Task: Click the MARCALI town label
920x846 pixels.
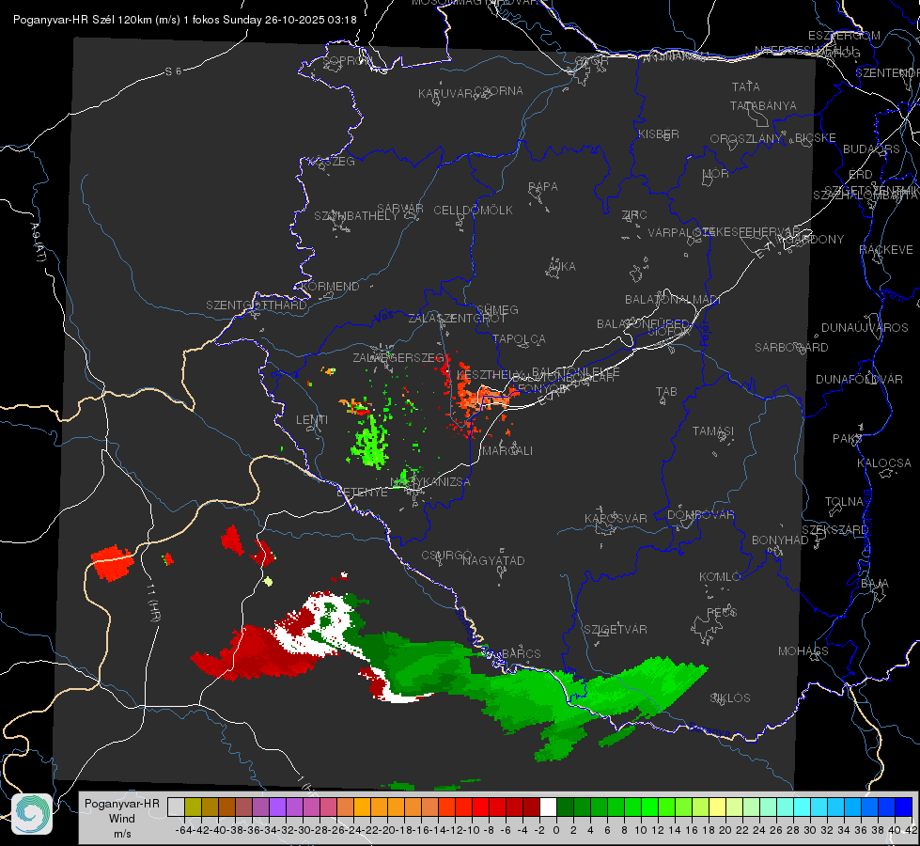Action: click(x=507, y=451)
